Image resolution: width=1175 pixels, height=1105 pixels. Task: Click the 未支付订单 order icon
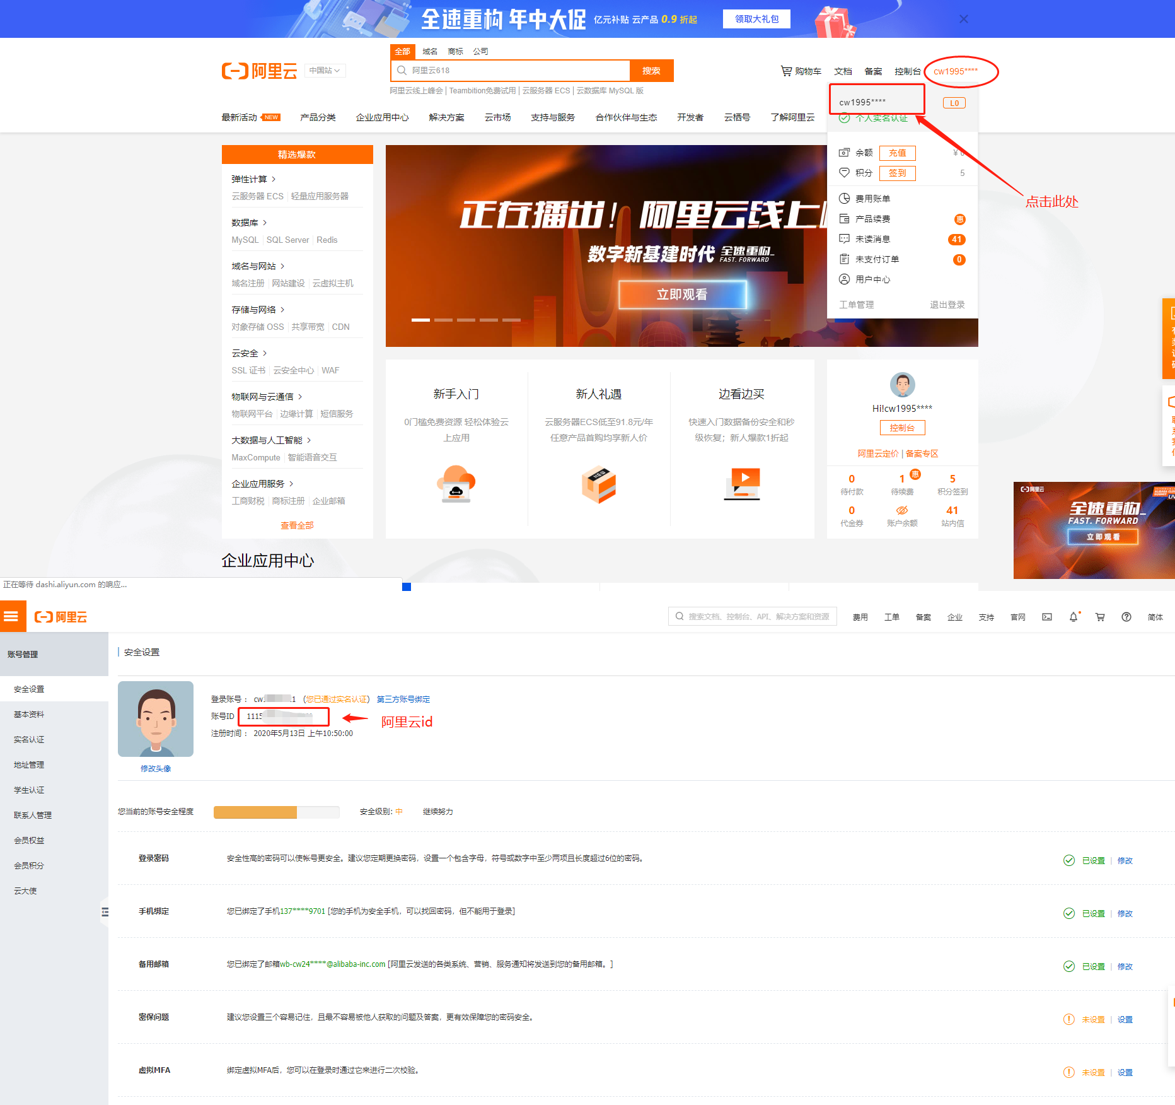tap(844, 259)
